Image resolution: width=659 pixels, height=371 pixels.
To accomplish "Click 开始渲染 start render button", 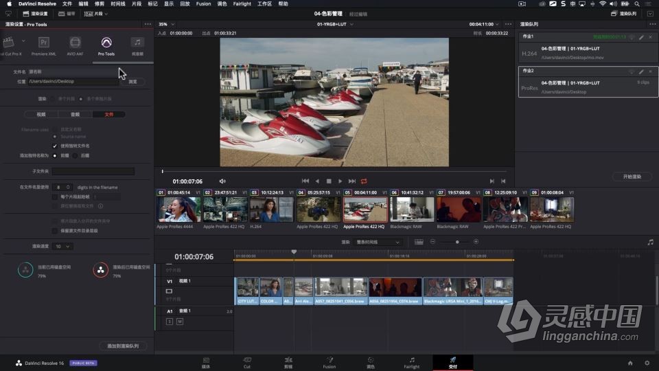I will click(x=632, y=177).
